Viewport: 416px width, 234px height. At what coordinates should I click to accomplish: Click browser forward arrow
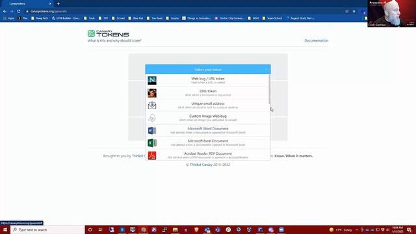(x=12, y=12)
